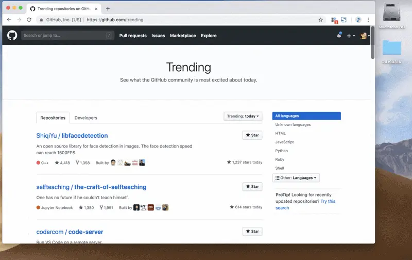The image size is (412, 260).
Task: Click first contributor avatar of libfacedetection
Action: click(113, 163)
